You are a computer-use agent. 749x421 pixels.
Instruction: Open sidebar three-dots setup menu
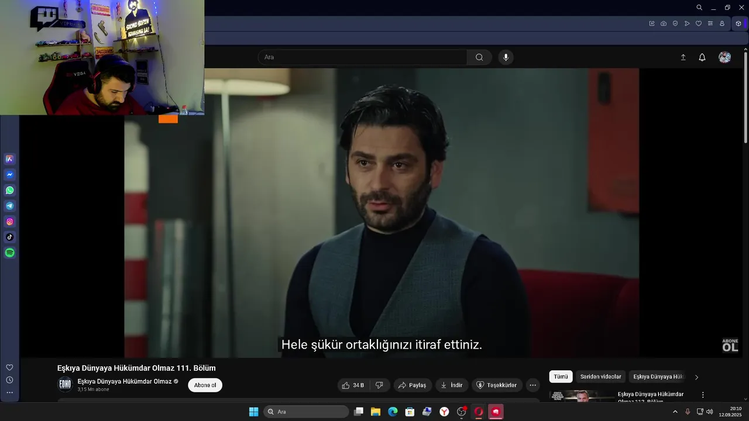9,392
